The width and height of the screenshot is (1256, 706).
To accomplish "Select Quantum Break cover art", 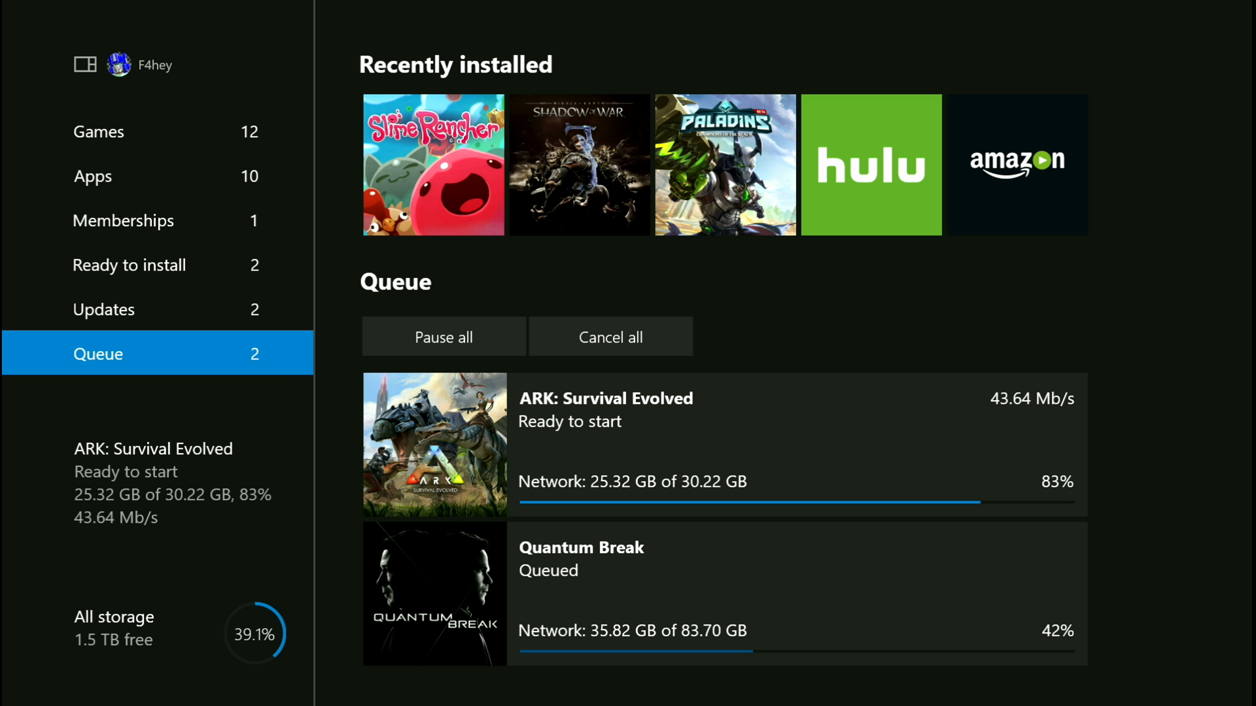I will point(435,594).
